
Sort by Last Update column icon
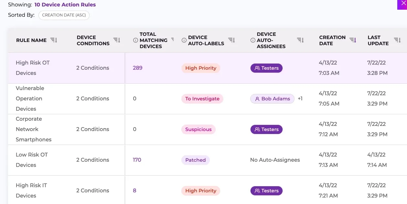(x=397, y=40)
